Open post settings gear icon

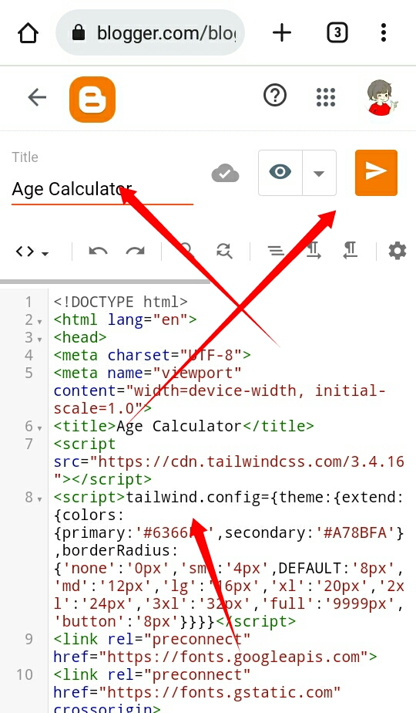398,251
